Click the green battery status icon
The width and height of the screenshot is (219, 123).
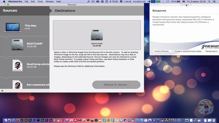click(x=158, y=1)
